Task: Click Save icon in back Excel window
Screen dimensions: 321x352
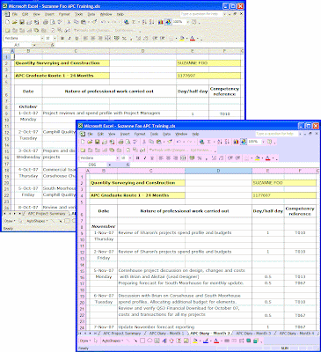Action: [22, 22]
